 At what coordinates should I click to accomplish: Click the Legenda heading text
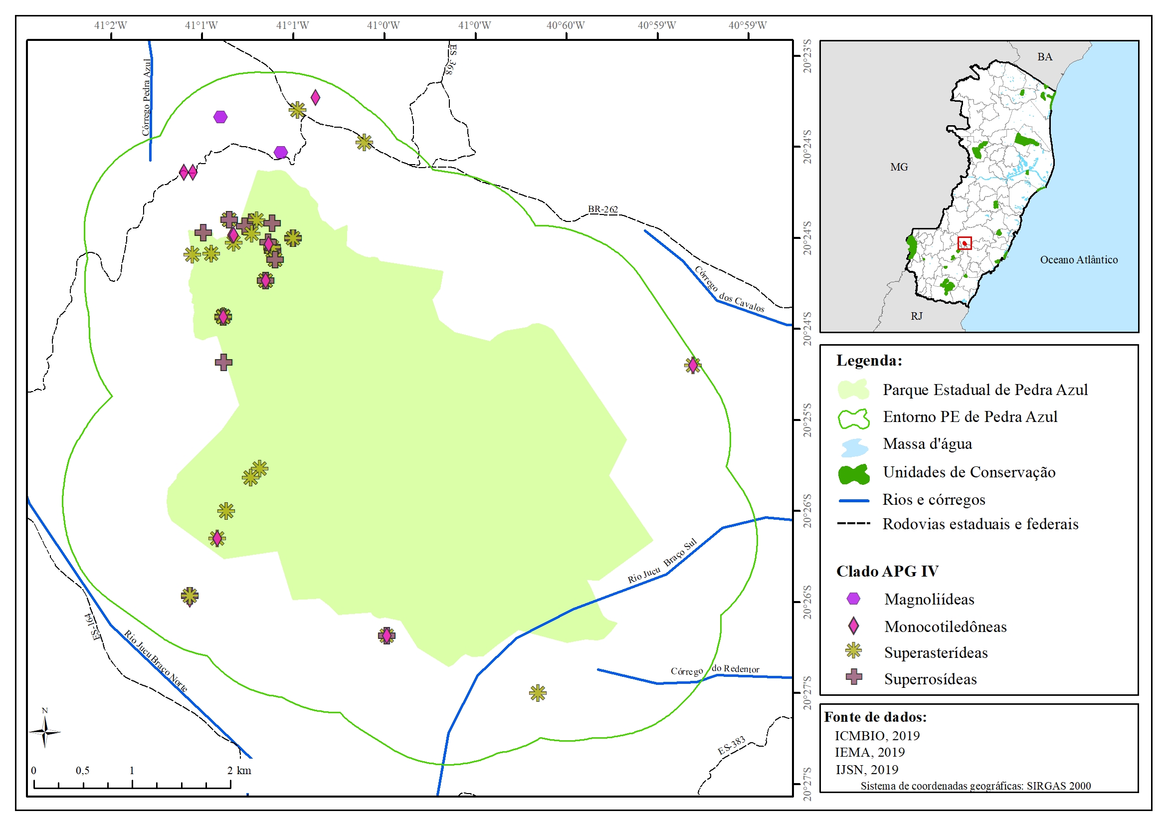[869, 361]
